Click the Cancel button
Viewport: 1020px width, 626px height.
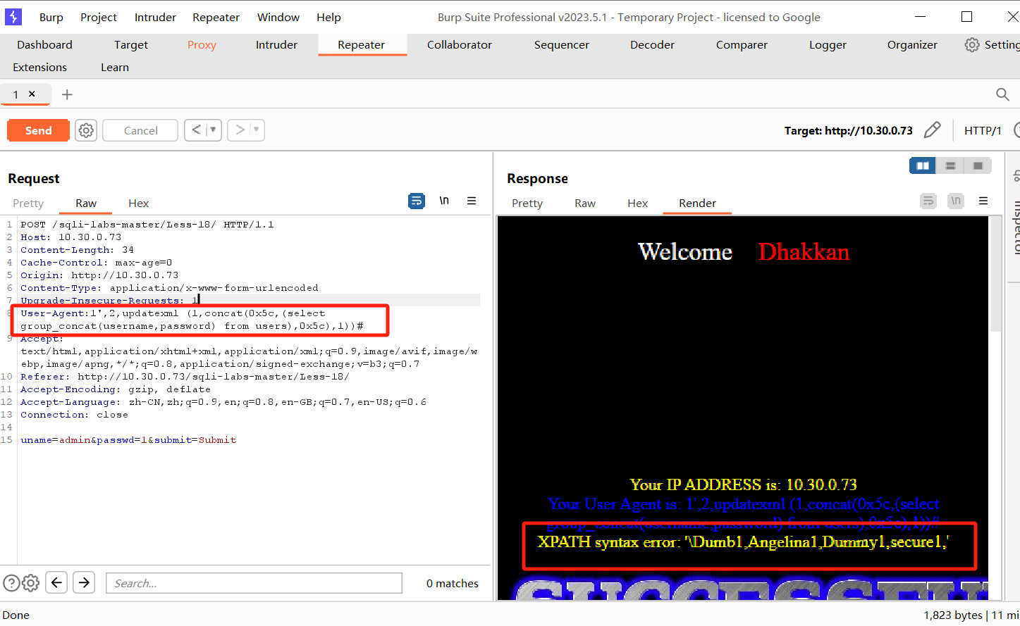click(x=140, y=130)
